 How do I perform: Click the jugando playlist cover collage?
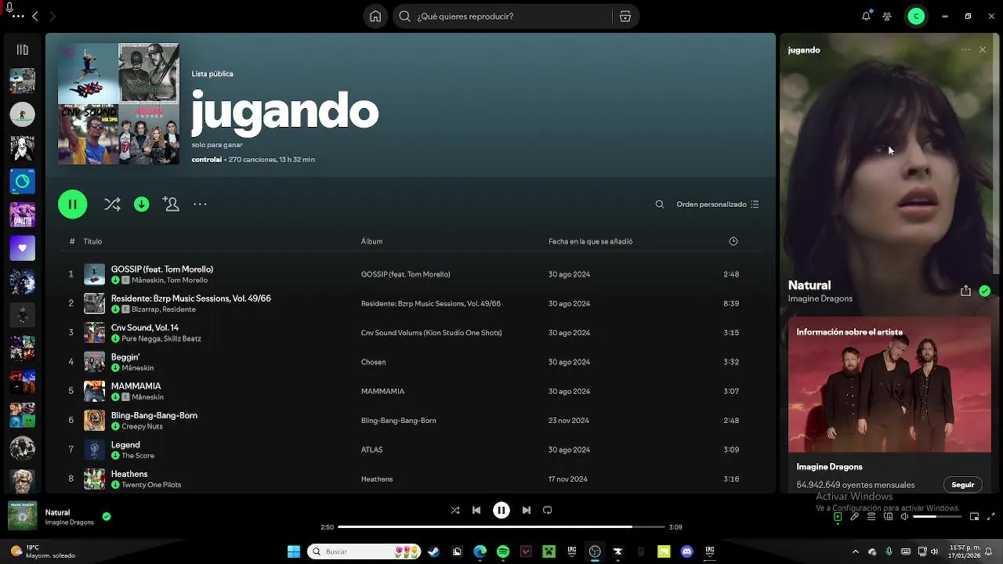coord(118,103)
